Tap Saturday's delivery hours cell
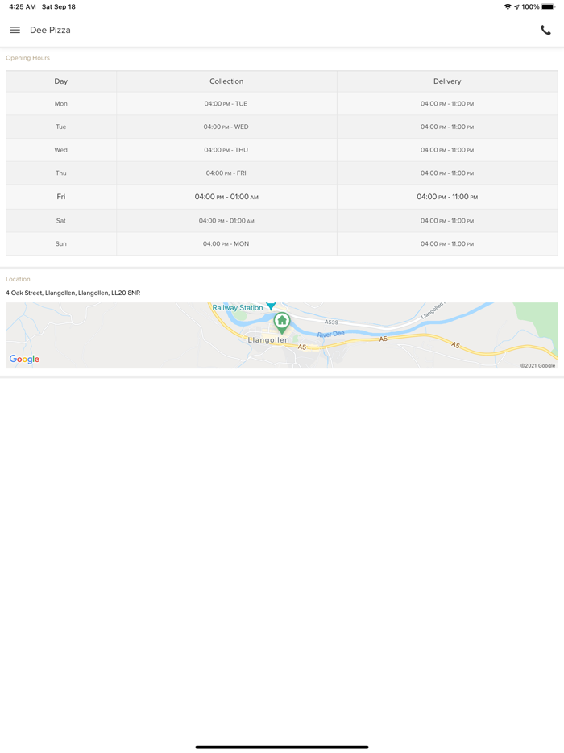The width and height of the screenshot is (564, 753). (447, 221)
